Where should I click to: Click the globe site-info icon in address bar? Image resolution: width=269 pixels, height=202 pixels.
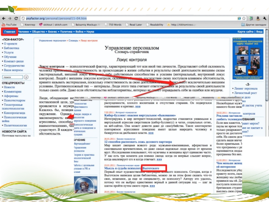[x=23, y=19]
